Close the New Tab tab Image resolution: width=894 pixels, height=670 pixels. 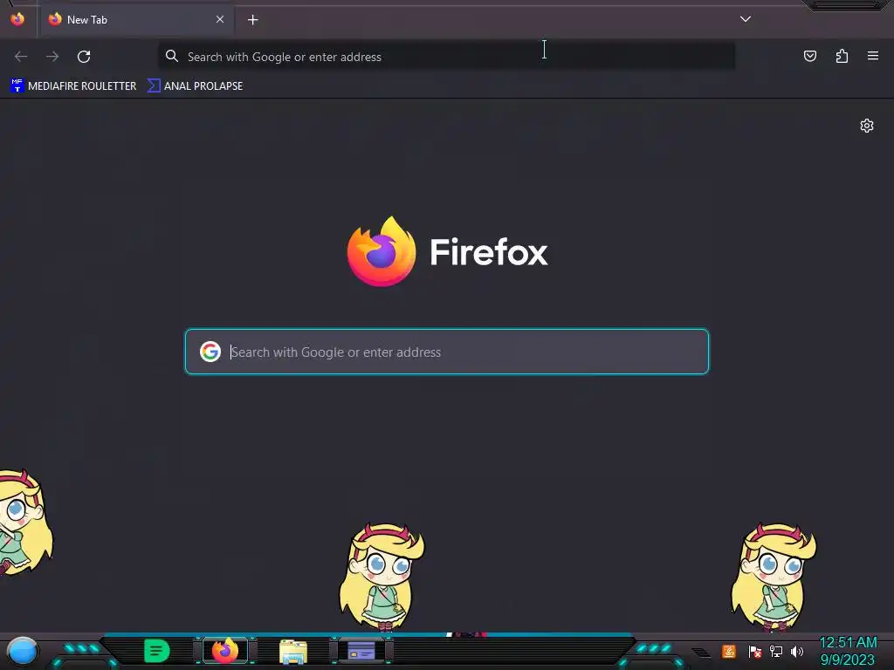[219, 19]
